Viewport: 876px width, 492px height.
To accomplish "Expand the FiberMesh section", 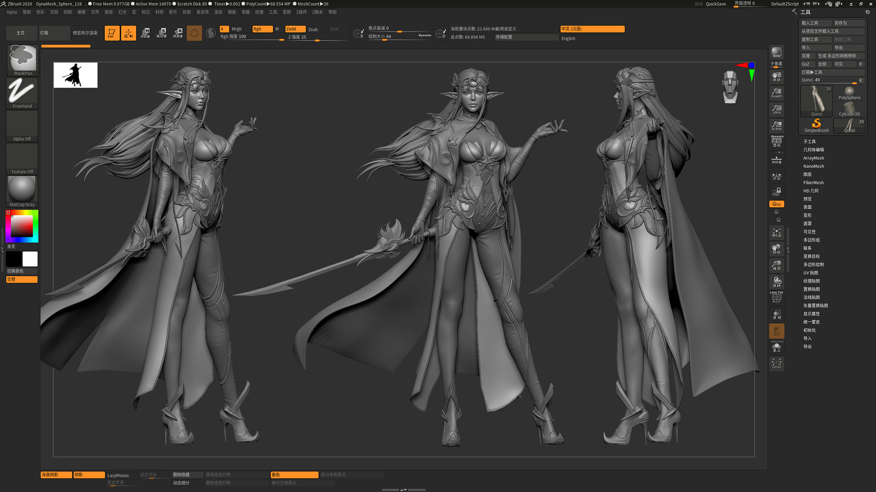I will pyautogui.click(x=813, y=183).
